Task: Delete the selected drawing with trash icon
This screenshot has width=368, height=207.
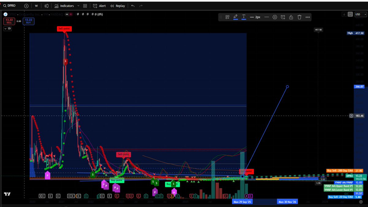Action: click(299, 17)
